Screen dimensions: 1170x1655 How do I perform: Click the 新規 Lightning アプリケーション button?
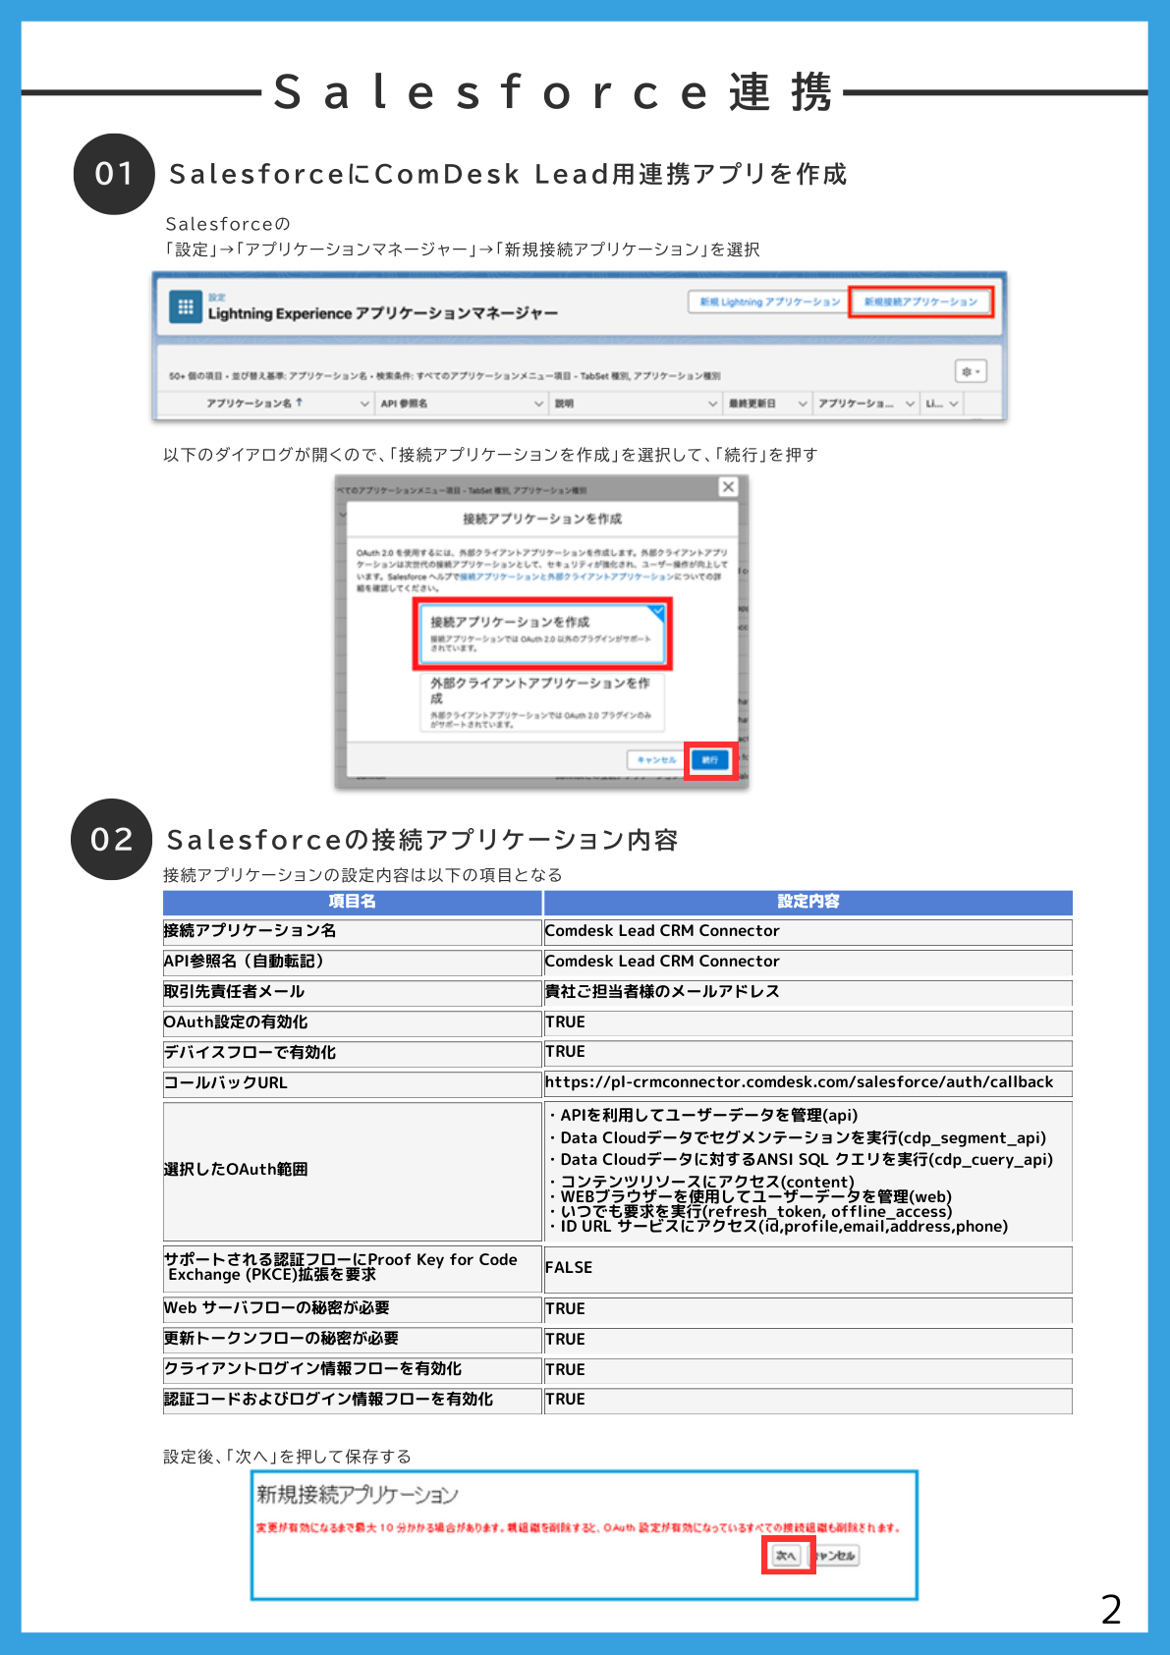(x=769, y=302)
